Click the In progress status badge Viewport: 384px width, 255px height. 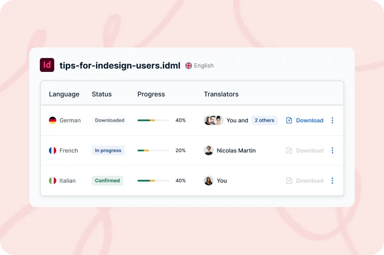tap(108, 151)
